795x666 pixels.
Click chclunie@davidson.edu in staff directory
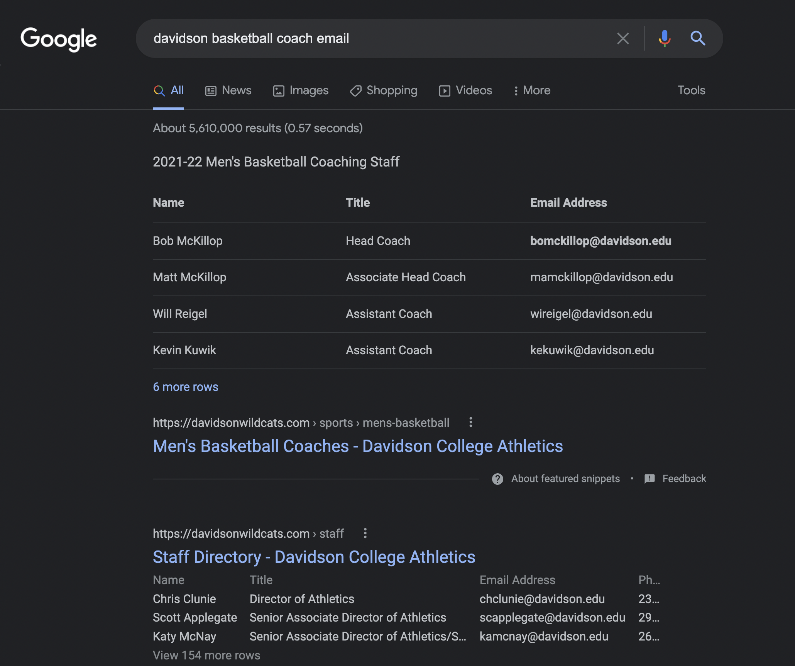coord(542,599)
